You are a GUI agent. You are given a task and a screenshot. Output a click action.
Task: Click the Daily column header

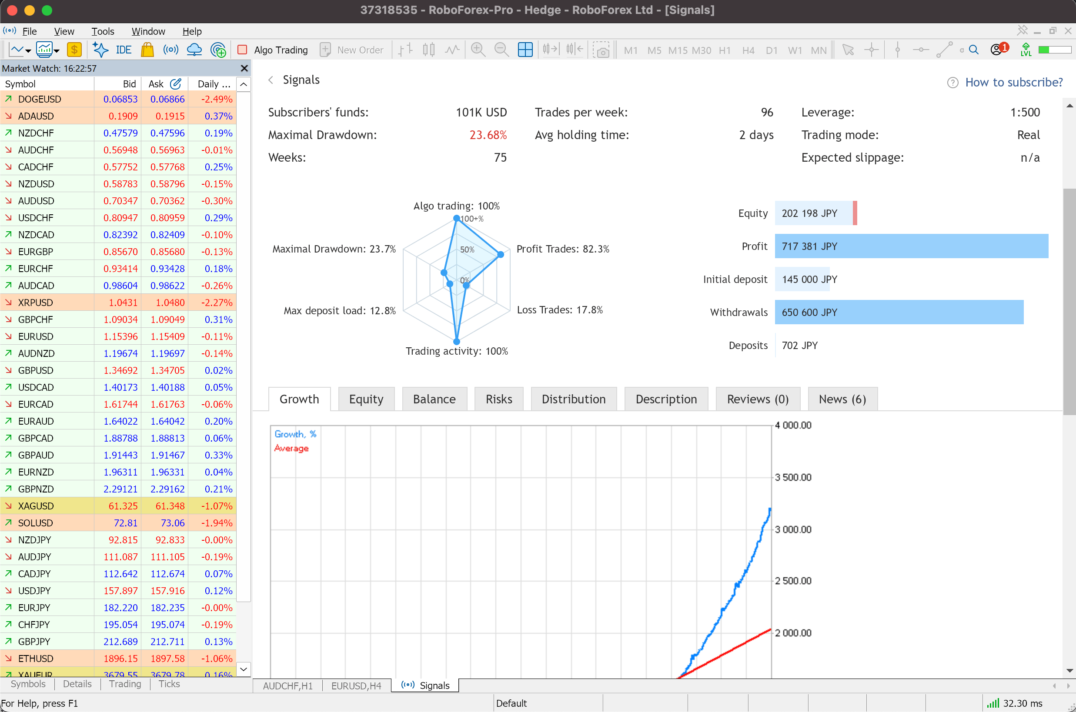(x=212, y=84)
